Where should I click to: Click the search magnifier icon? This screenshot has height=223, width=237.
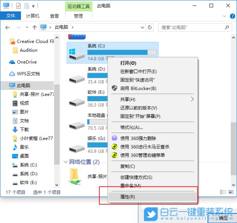(x=227, y=27)
